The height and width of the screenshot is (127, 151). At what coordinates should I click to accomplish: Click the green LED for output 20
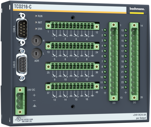click(x=126, y=67)
